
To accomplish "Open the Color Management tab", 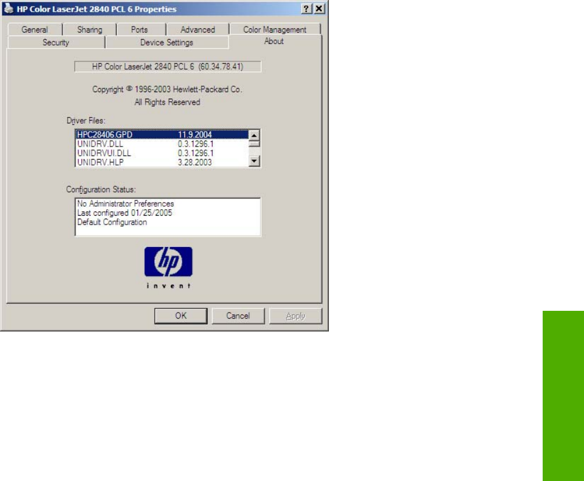I will click(275, 30).
